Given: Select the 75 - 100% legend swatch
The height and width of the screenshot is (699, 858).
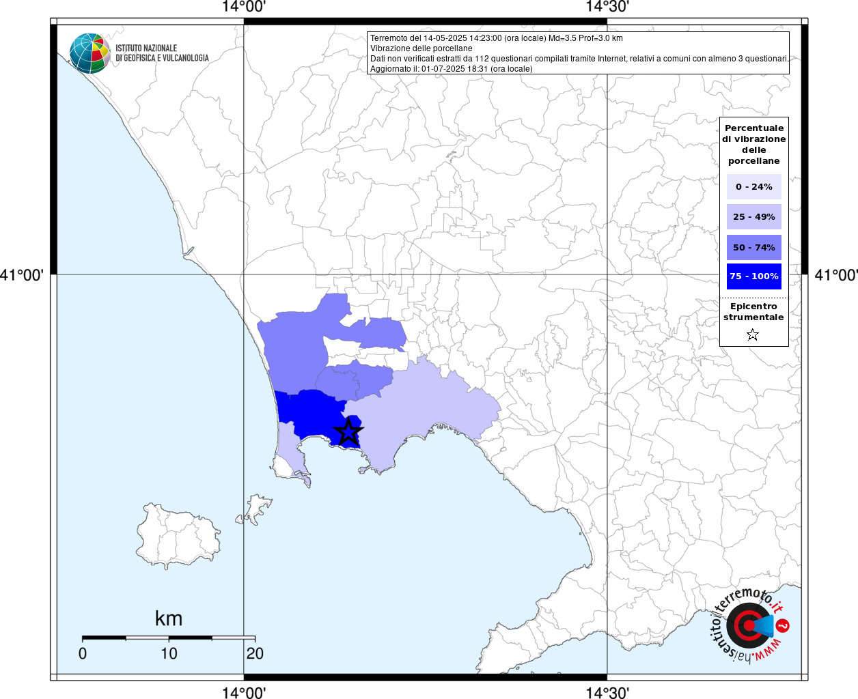Looking at the screenshot, I should coord(754,276).
